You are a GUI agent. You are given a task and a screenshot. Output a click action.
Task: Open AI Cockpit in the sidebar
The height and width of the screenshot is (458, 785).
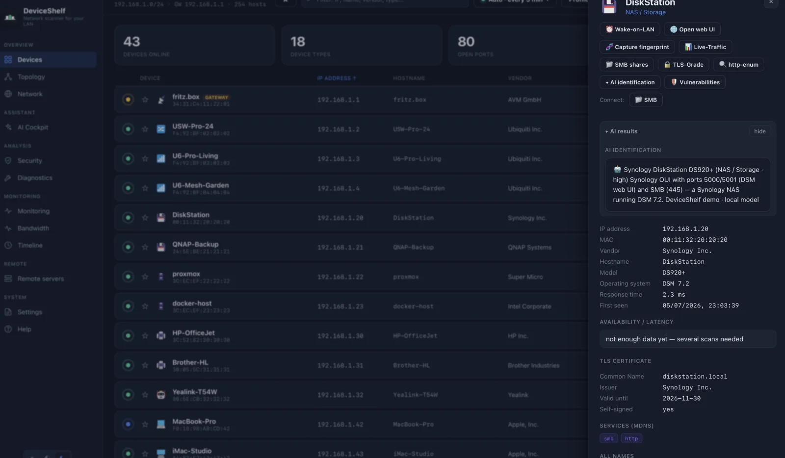48,127
